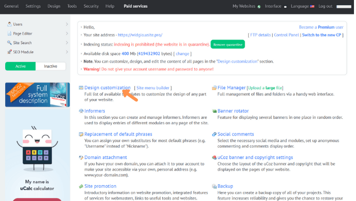Click the Backup icon
Image resolution: width=356 pixels, height=201 pixels.
(x=214, y=186)
